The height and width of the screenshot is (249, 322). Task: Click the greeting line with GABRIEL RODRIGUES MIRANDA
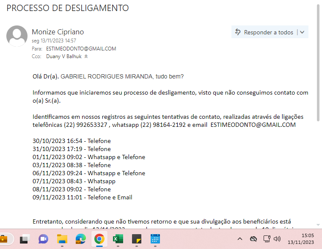tap(108, 76)
